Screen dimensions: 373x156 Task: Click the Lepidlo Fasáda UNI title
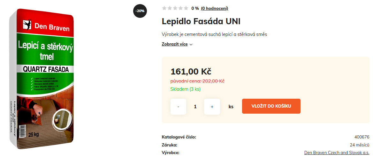click(x=201, y=21)
